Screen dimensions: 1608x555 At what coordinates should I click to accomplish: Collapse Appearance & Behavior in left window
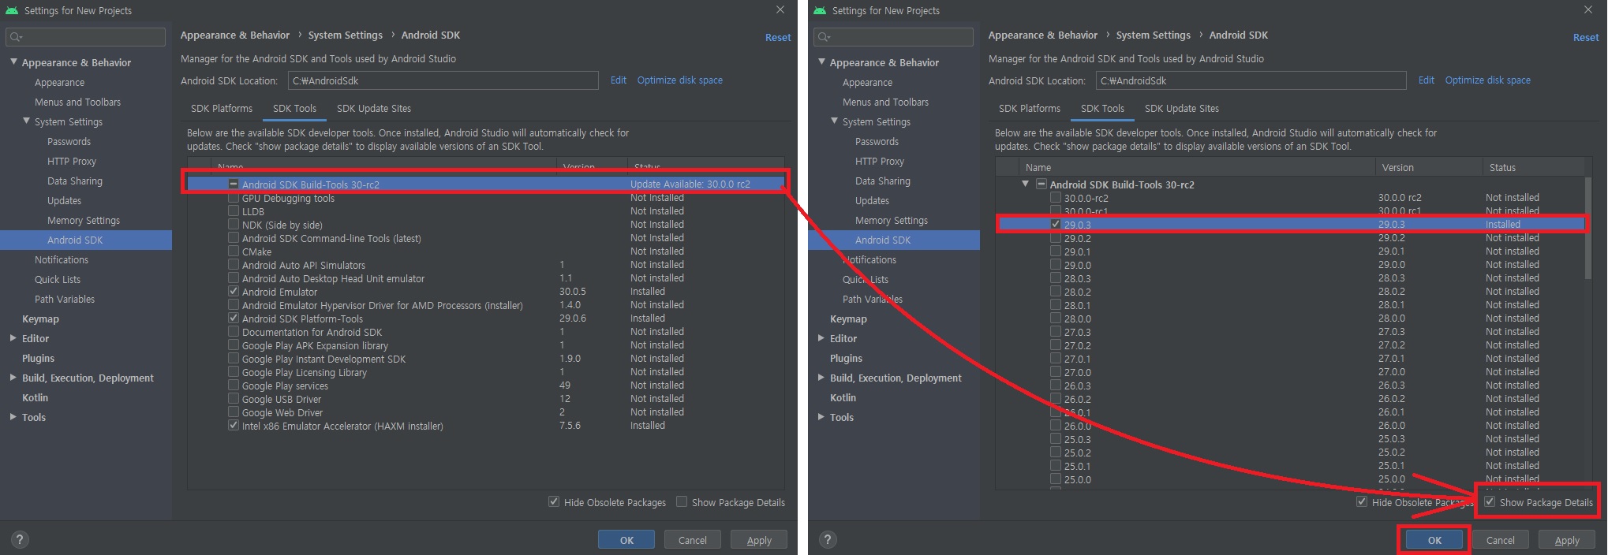tap(13, 61)
